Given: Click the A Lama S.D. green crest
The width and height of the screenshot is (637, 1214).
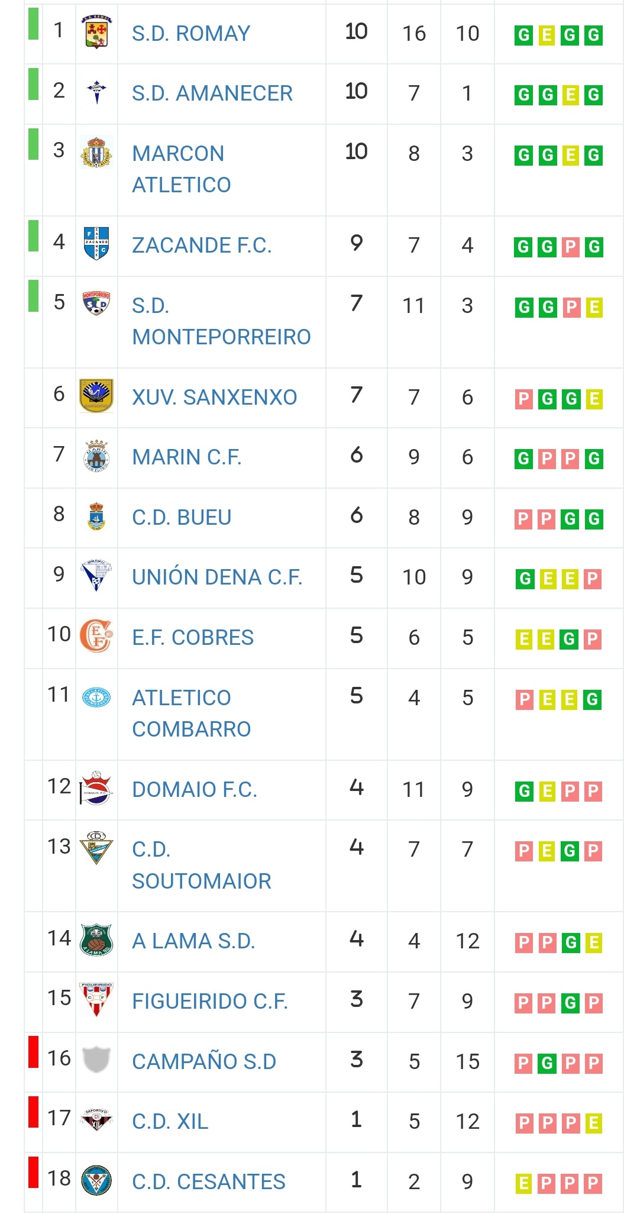Looking at the screenshot, I should [96, 939].
